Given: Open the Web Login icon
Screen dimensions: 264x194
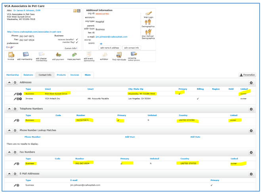Looking at the screenshot, I should point(148,14).
